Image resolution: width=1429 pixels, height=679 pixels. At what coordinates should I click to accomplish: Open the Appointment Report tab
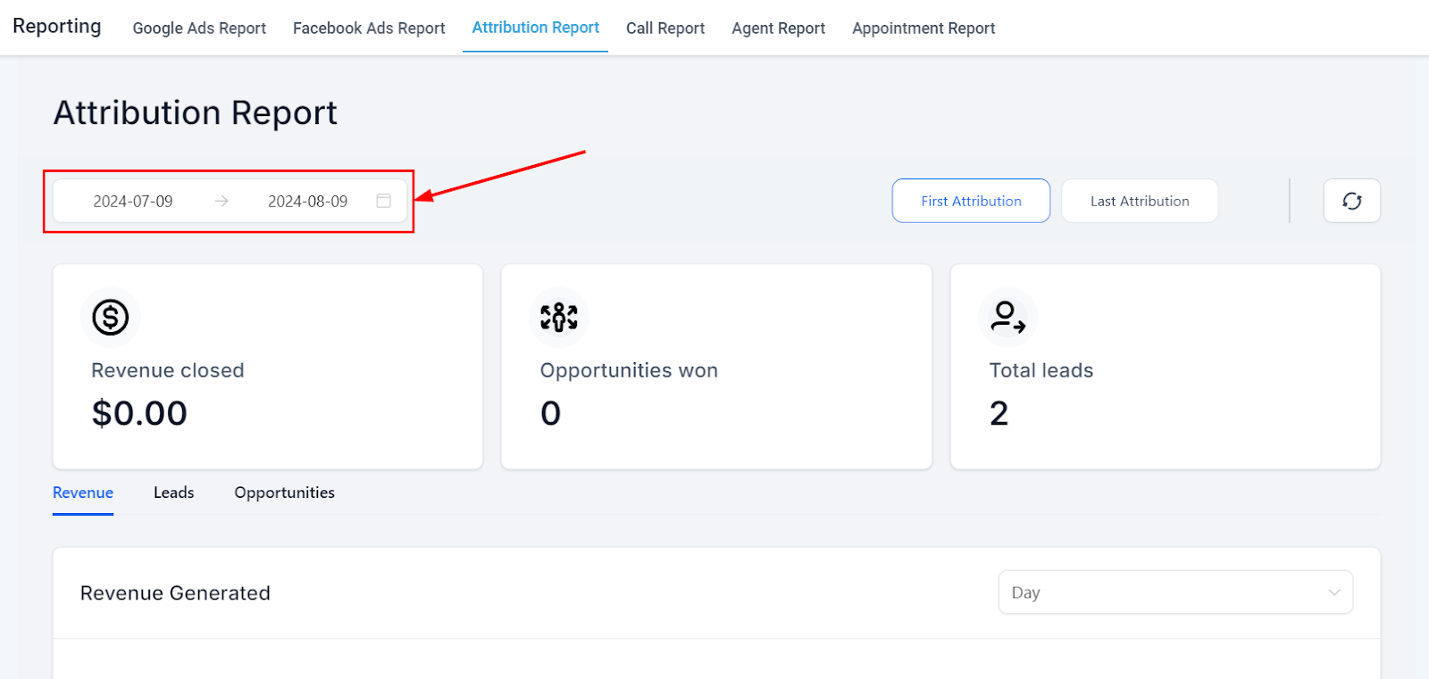923,28
